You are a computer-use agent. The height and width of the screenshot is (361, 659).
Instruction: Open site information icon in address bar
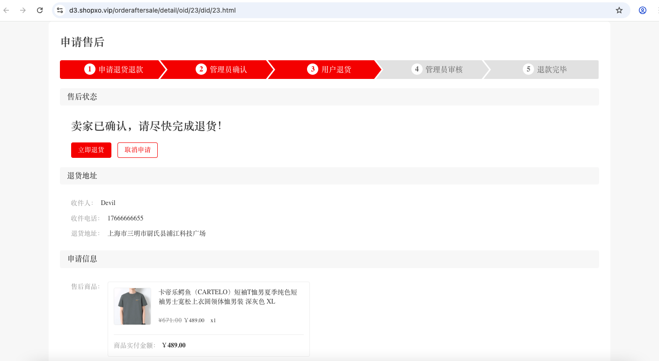coord(60,10)
